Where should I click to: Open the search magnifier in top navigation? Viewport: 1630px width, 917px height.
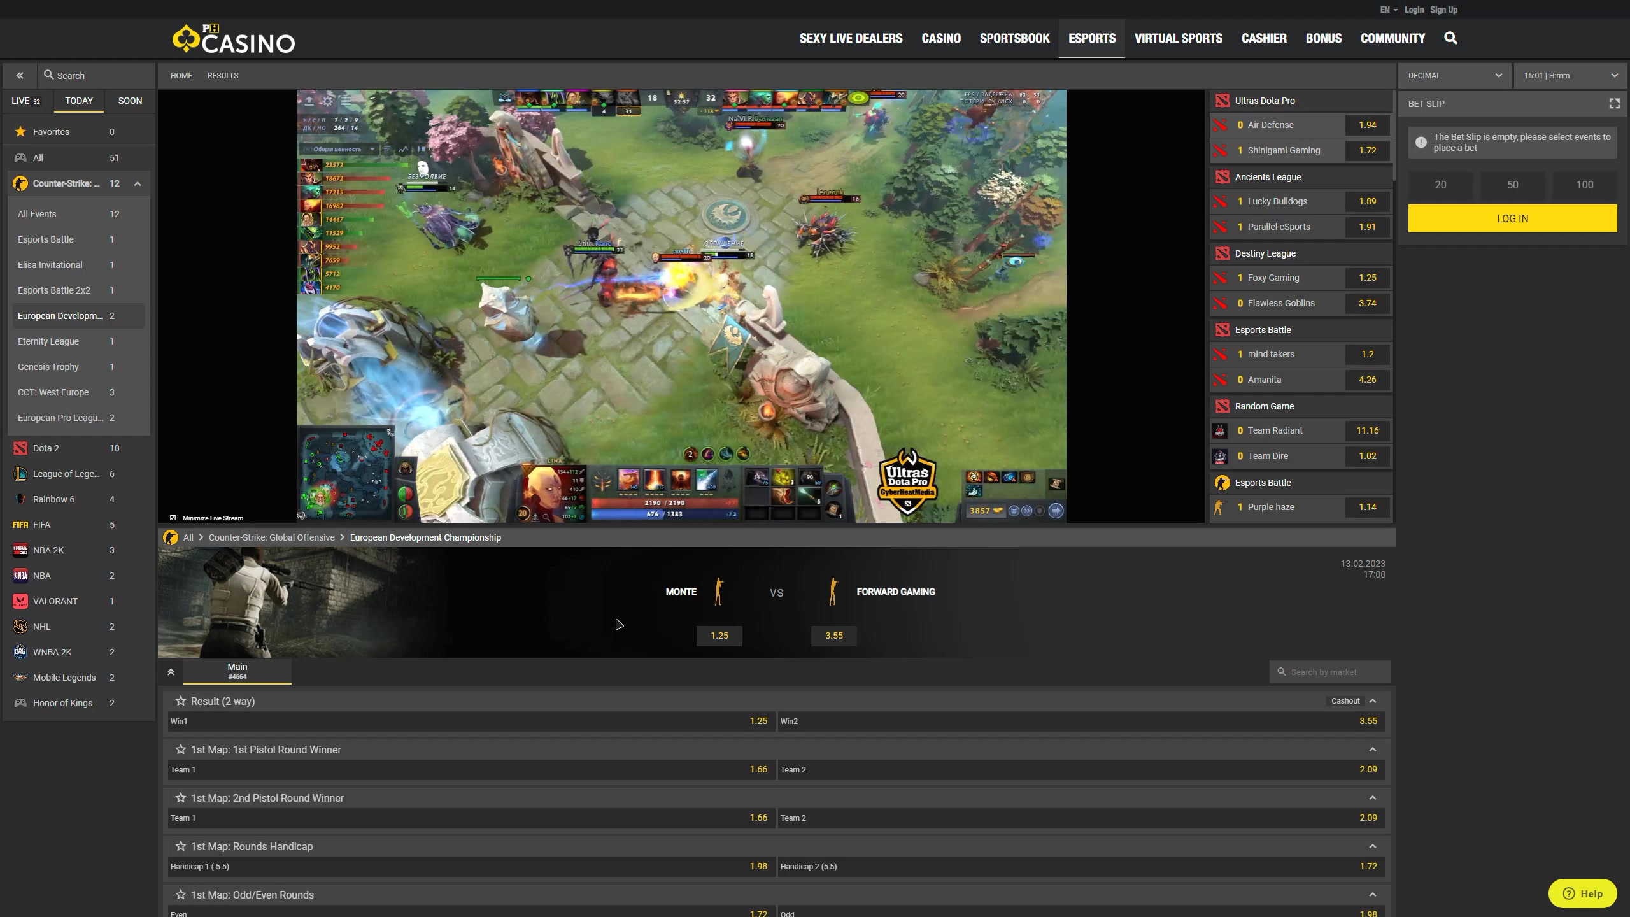click(x=1450, y=38)
